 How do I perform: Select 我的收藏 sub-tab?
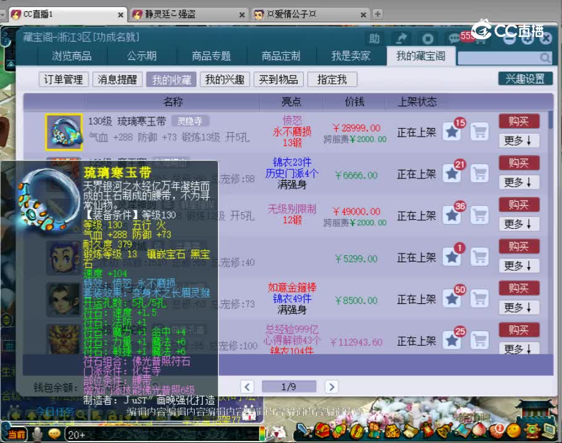171,79
